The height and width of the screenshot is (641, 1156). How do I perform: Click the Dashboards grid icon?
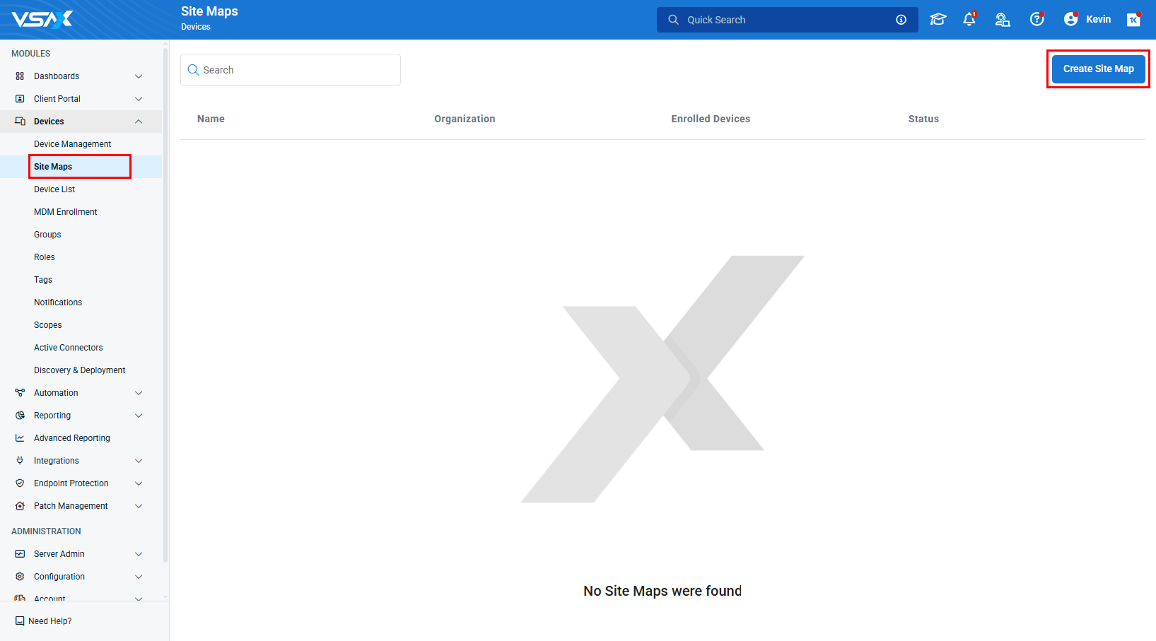(20, 76)
